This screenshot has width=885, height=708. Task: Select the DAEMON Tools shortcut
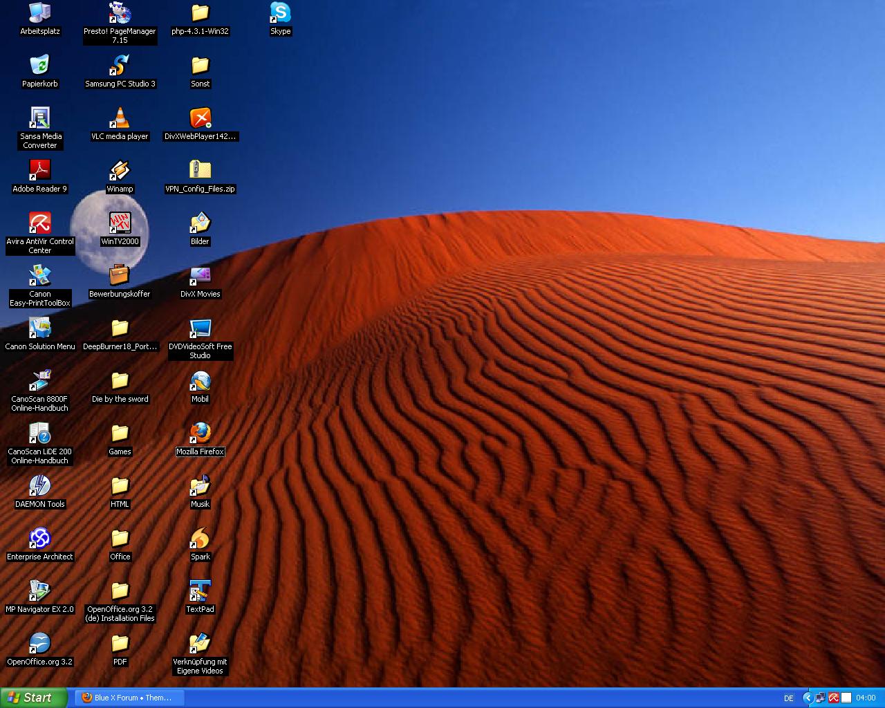(x=40, y=486)
